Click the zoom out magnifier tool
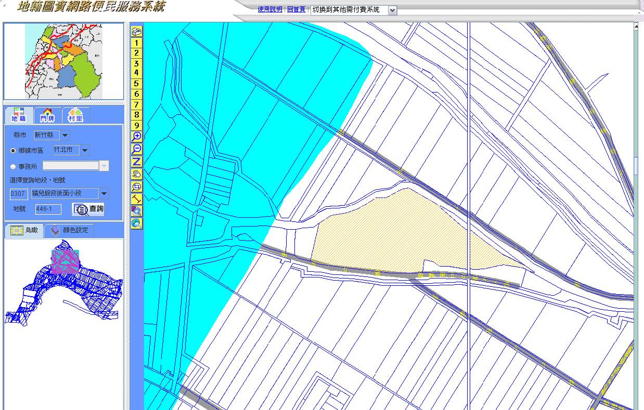This screenshot has height=410, width=644. pyautogui.click(x=136, y=149)
